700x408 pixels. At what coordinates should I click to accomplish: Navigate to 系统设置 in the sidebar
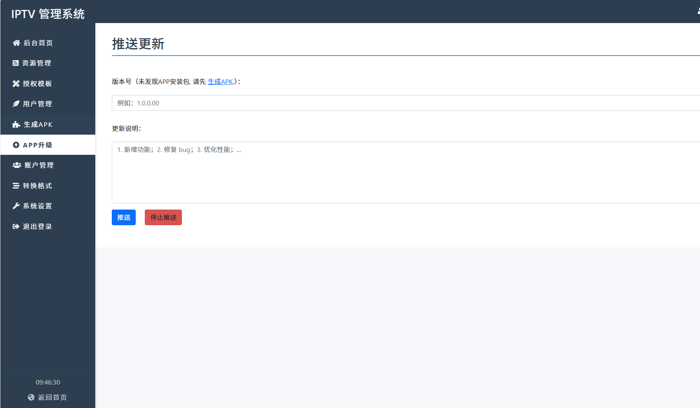(38, 205)
